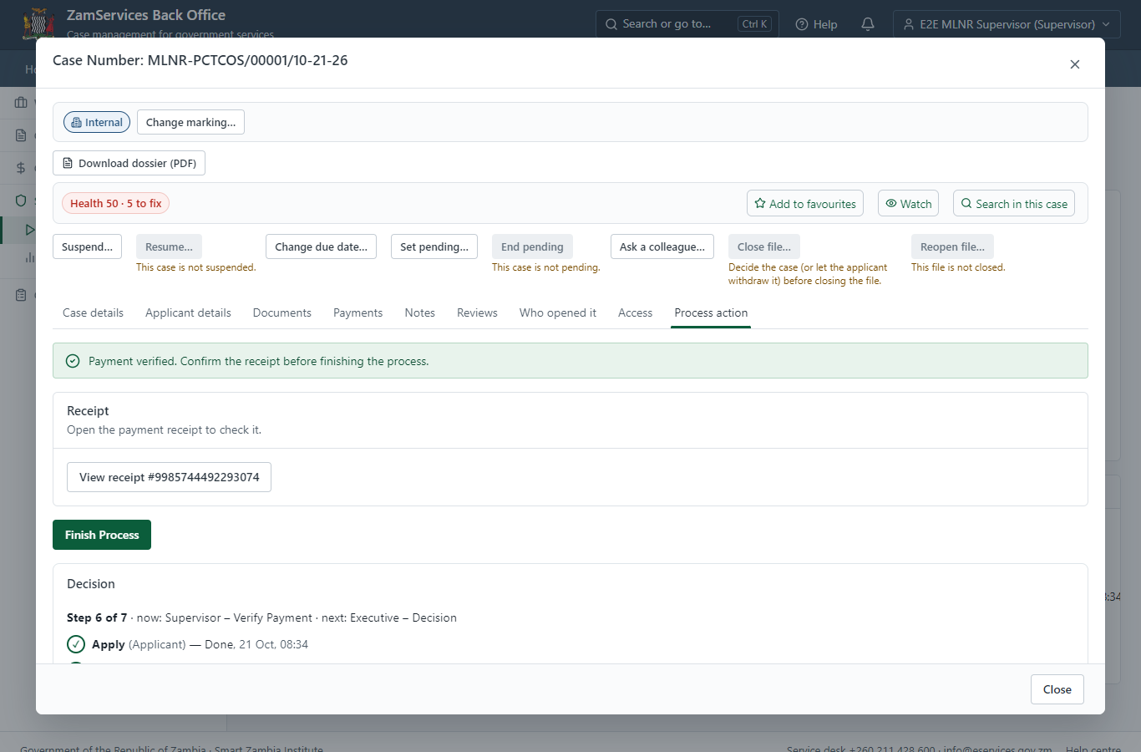
Task: Click the Finish Process button
Action: [x=102, y=535]
